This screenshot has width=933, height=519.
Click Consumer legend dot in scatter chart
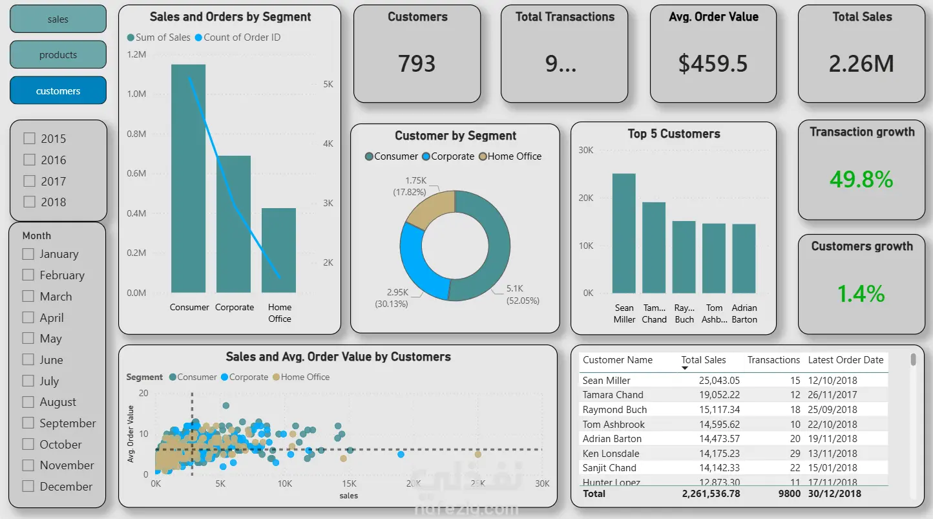point(173,377)
